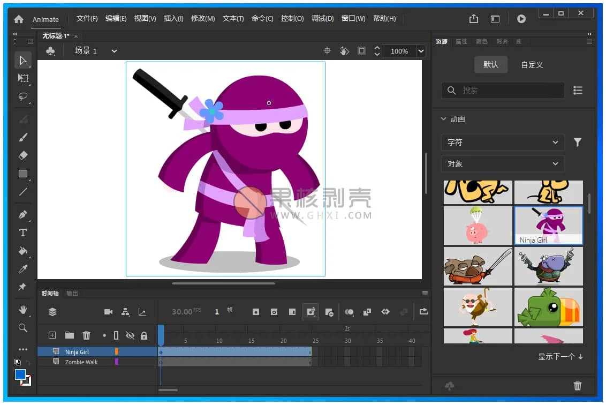Click the new folder icon in timeline

[x=70, y=335]
